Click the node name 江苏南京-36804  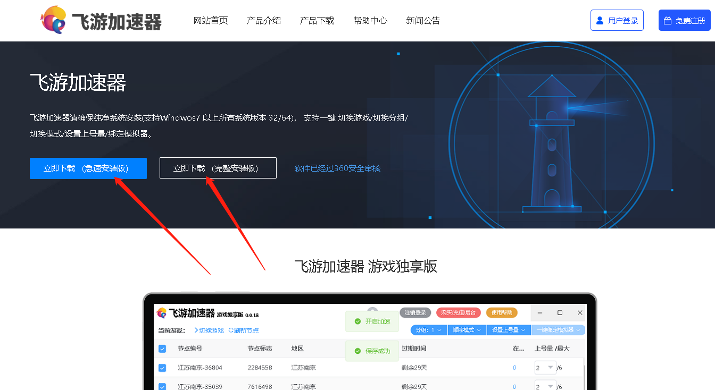(x=200, y=368)
